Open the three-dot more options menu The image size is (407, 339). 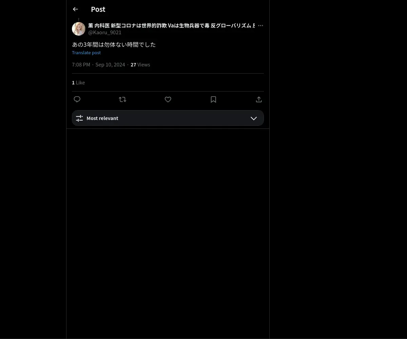(x=260, y=25)
